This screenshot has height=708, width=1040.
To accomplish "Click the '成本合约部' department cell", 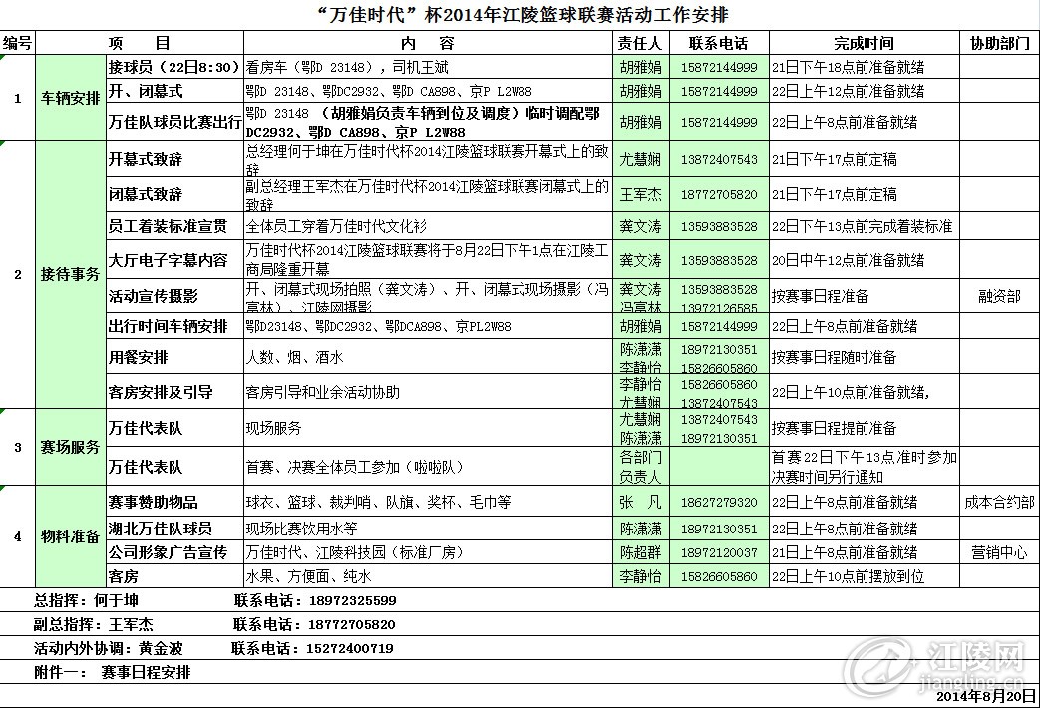I will pyautogui.click(x=999, y=502).
